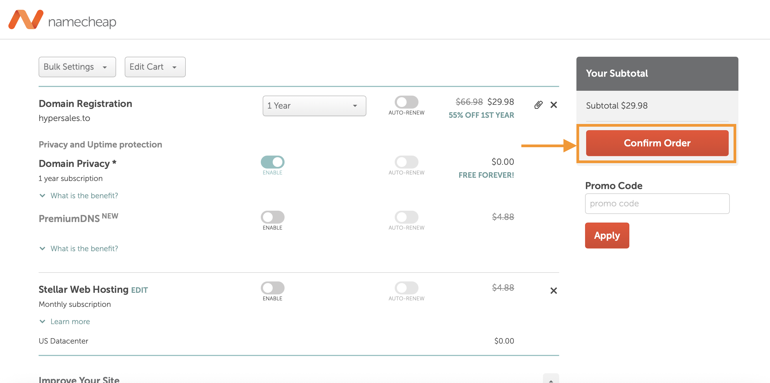
Task: Remove Stellar Web Hosting with X icon
Action: tap(553, 291)
